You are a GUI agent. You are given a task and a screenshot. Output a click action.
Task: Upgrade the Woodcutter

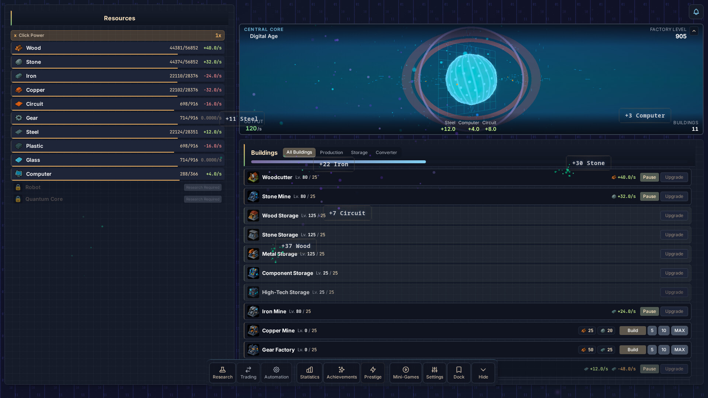(674, 177)
